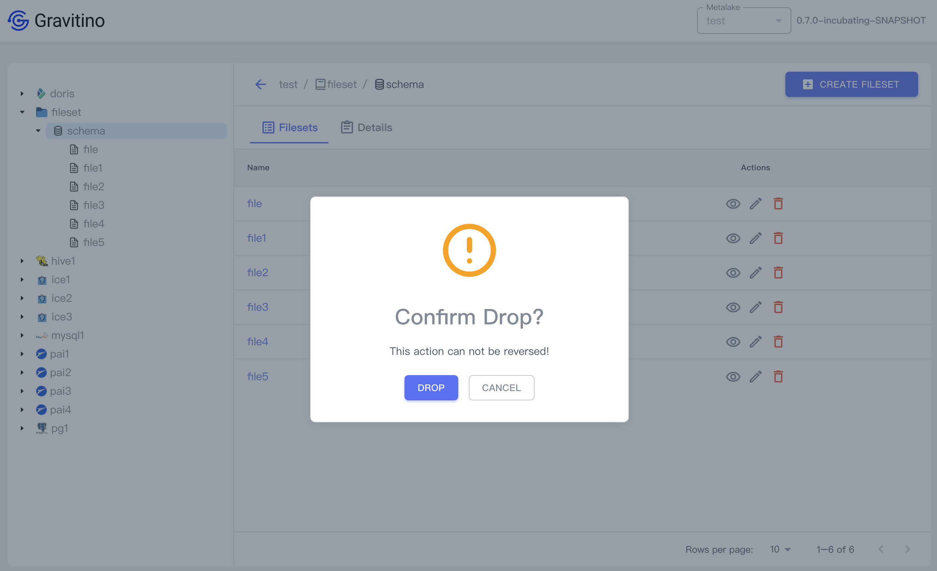Open the Metalake test dropdown
The image size is (937, 571).
pyautogui.click(x=744, y=21)
